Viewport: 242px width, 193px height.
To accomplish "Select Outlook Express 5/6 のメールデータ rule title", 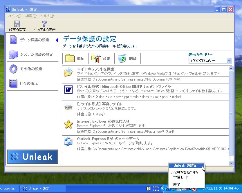I will [x=108, y=139].
